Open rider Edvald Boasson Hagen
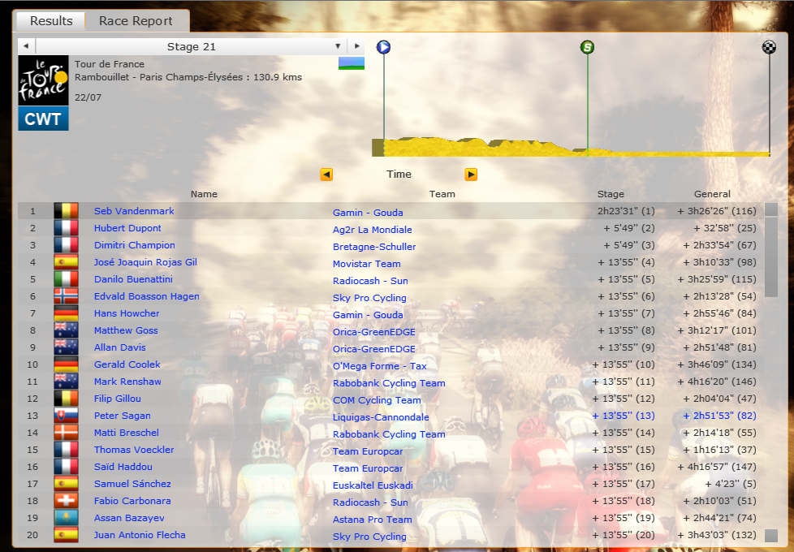 146,296
